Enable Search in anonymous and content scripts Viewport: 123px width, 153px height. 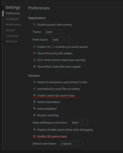click(x=35, y=82)
